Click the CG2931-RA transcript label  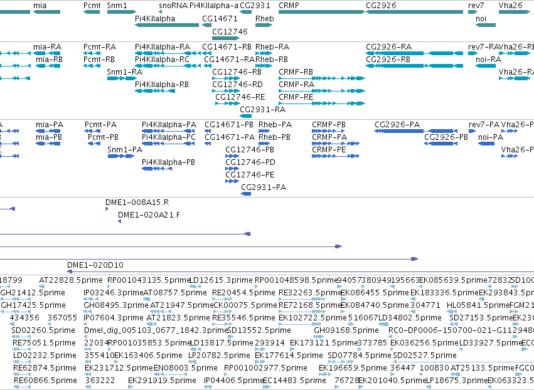coord(262,110)
